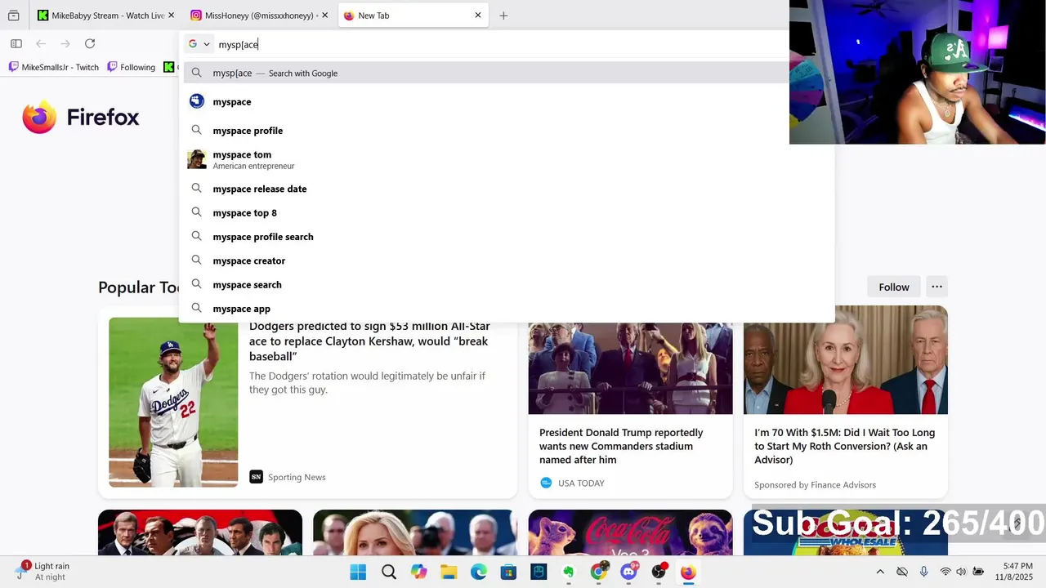Close the MissHoneyy Instagram tab
The image size is (1046, 588).
coord(324,16)
